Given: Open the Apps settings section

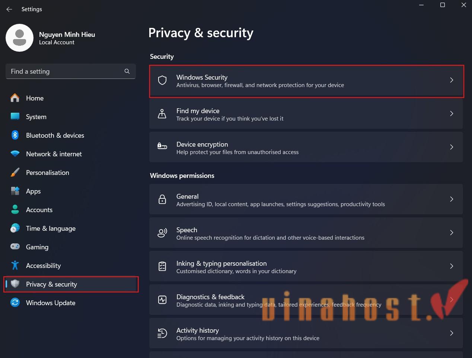Looking at the screenshot, I should pyautogui.click(x=71, y=191).
